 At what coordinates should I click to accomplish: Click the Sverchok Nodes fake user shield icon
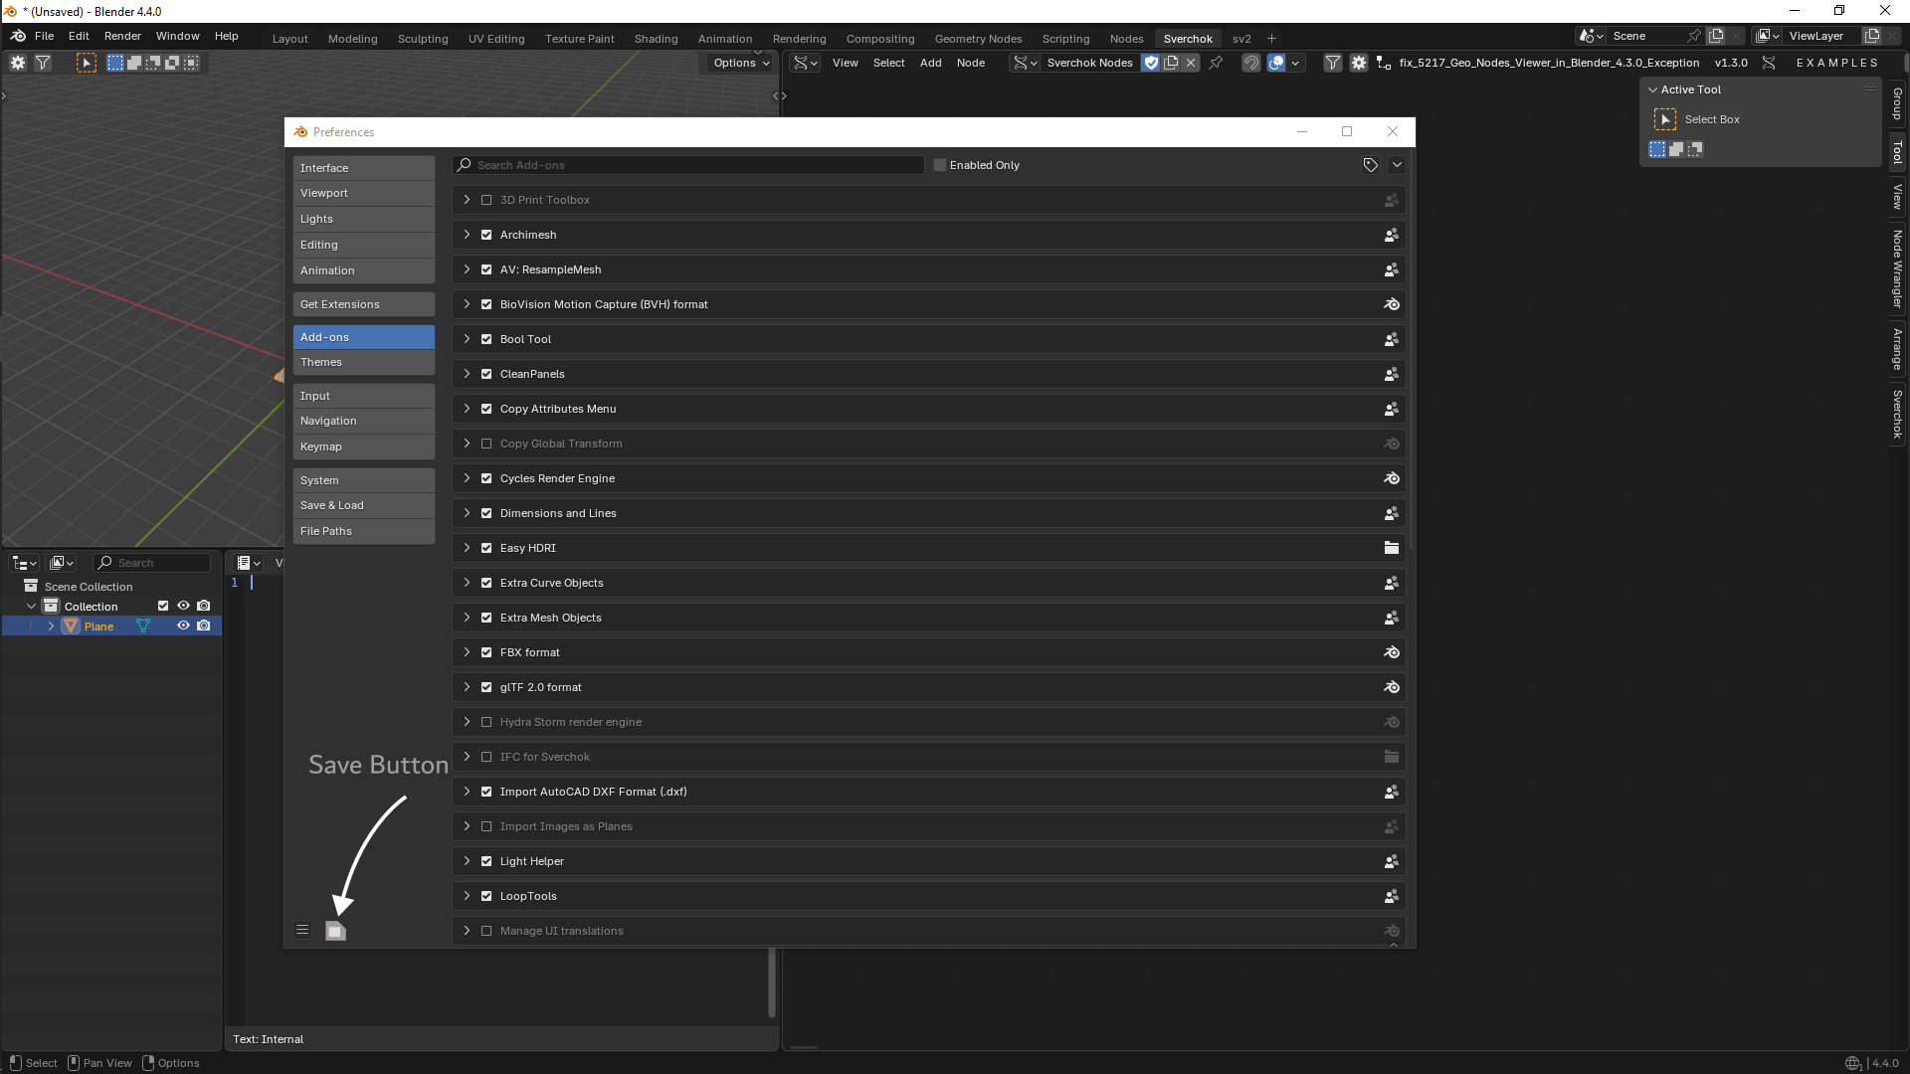[x=1151, y=63]
